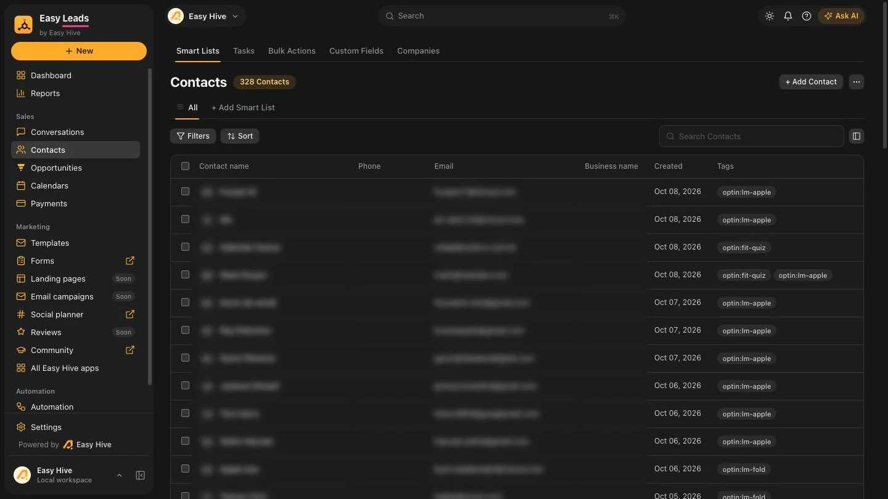
Task: Click the Payments card icon
Action: coord(21,203)
